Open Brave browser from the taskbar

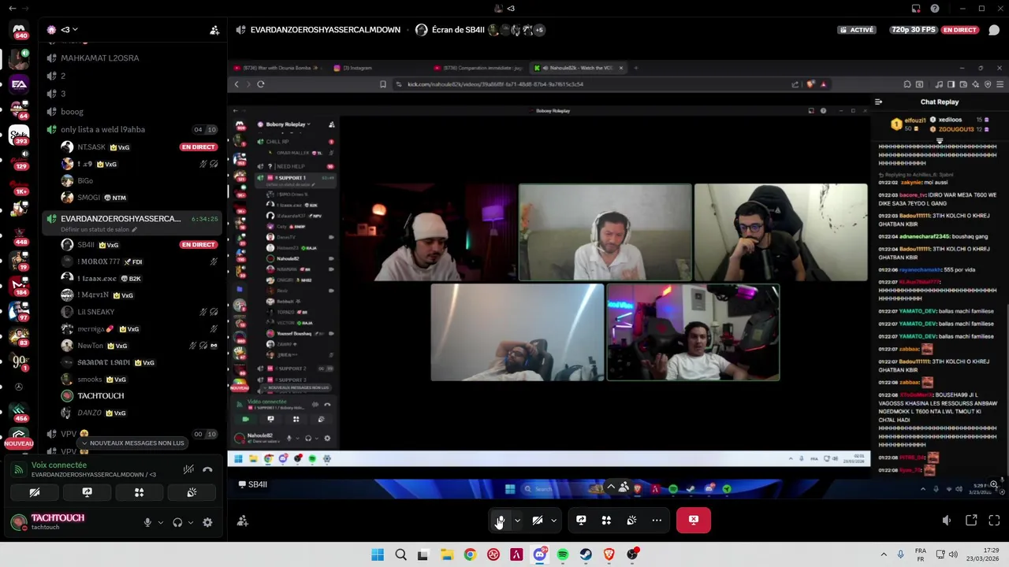609,554
